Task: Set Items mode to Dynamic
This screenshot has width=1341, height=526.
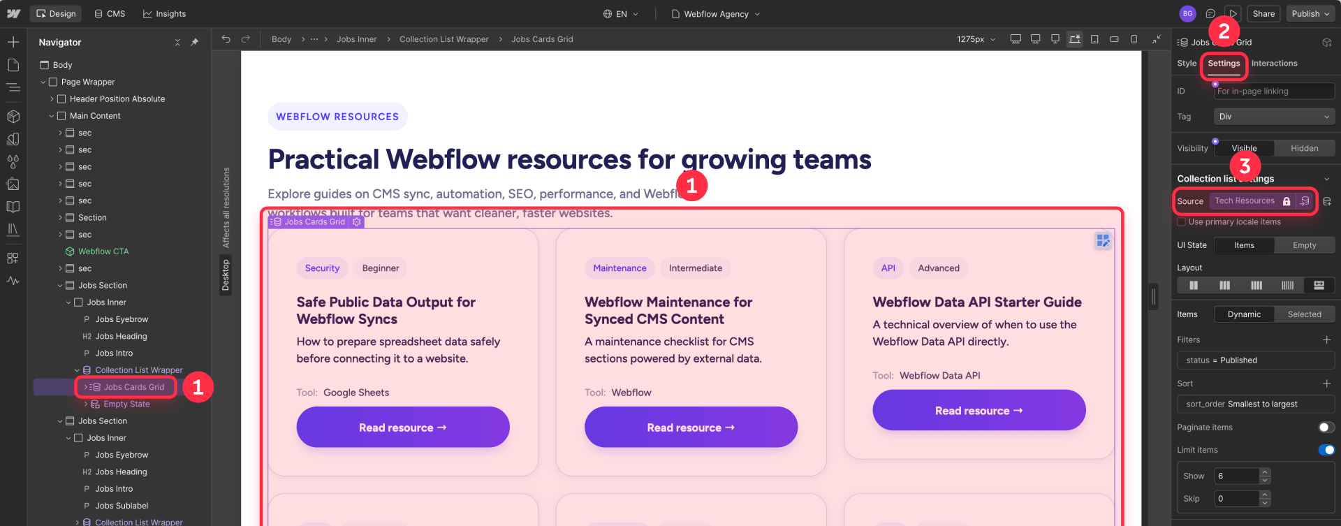Action: click(x=1244, y=314)
